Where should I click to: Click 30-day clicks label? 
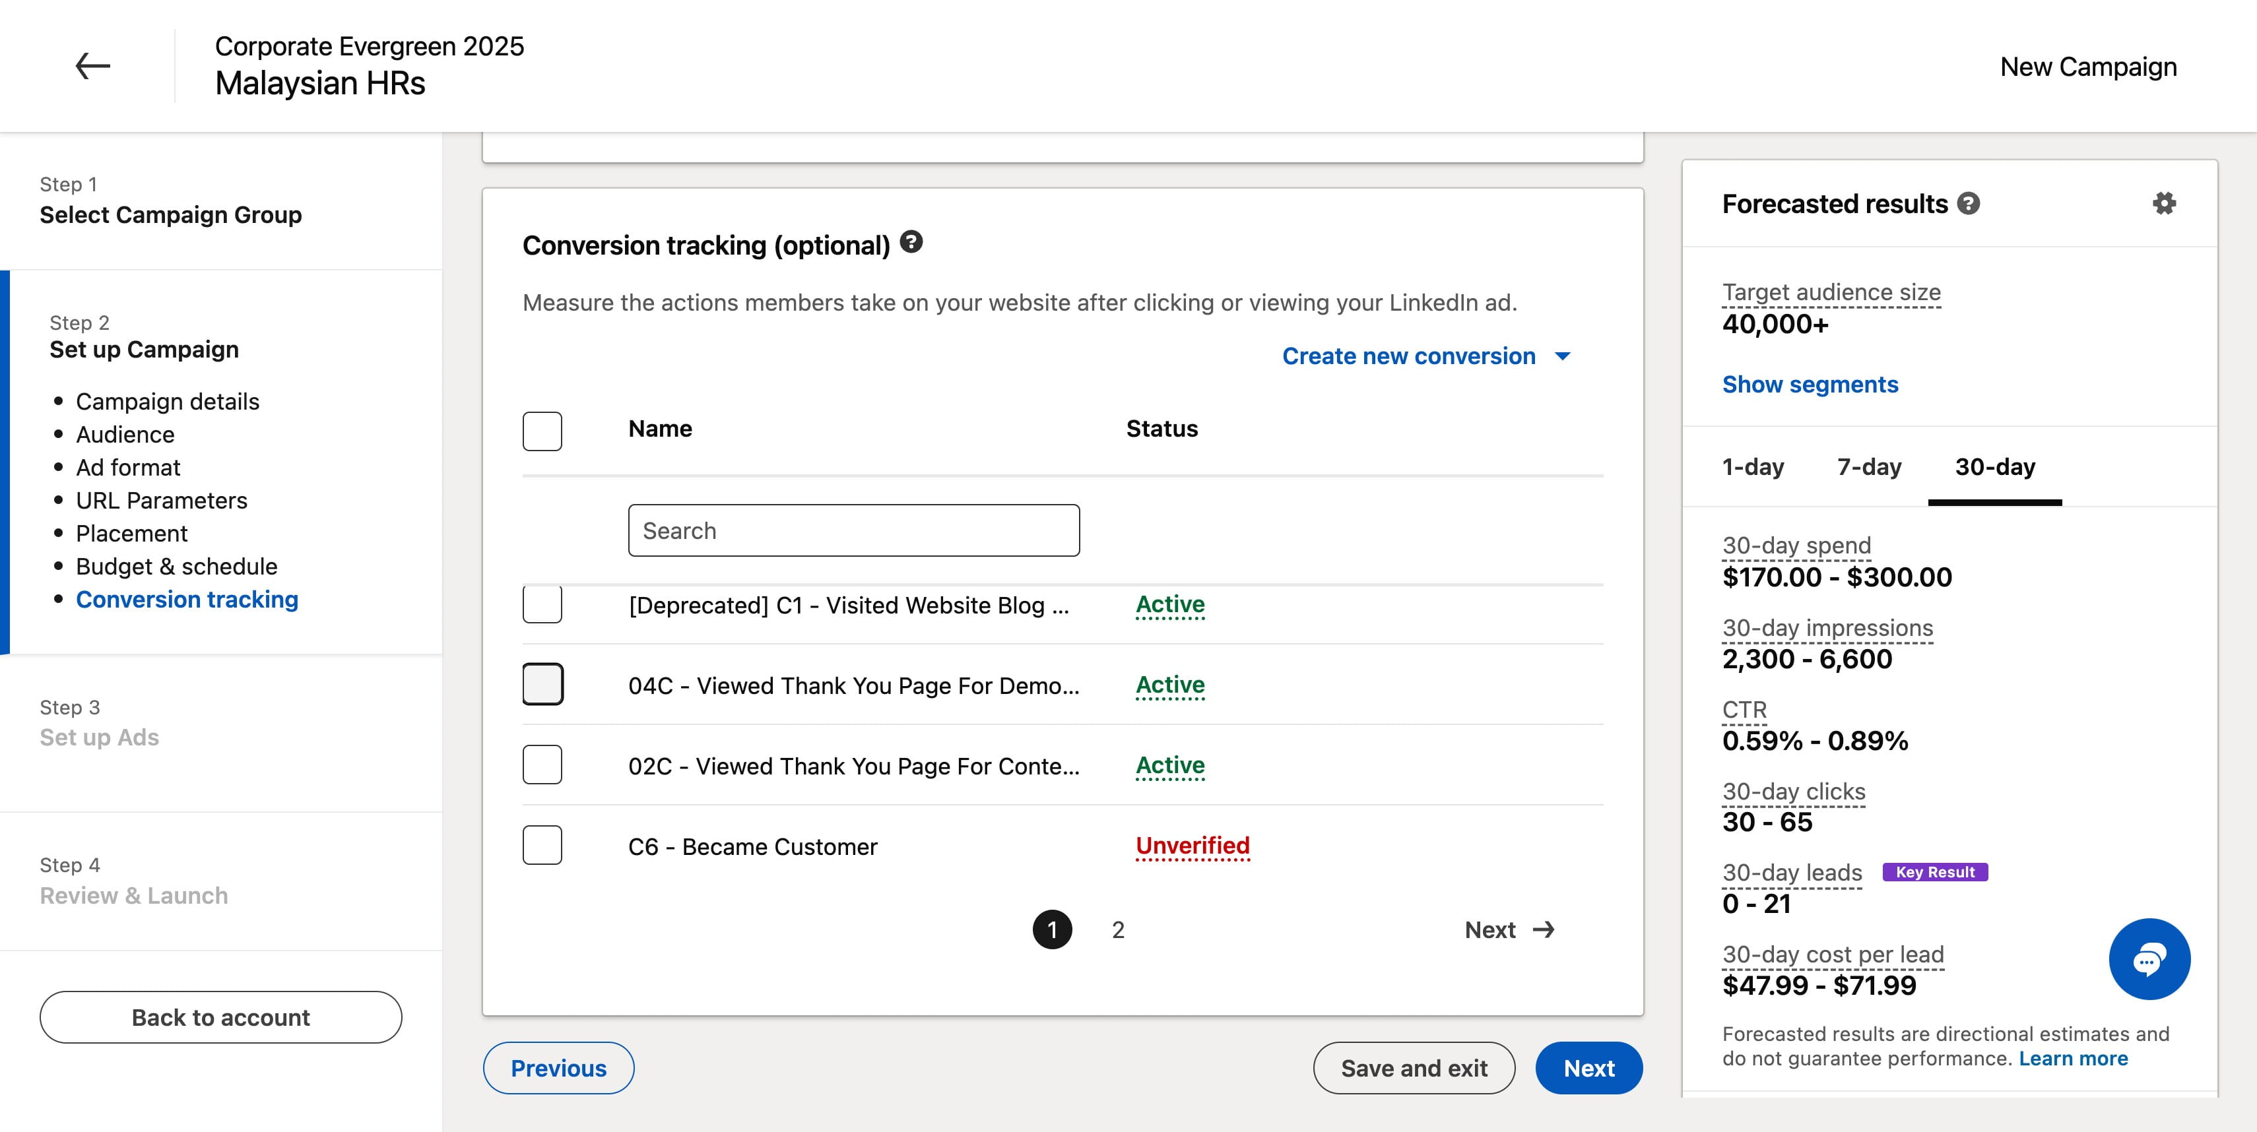pos(1794,792)
